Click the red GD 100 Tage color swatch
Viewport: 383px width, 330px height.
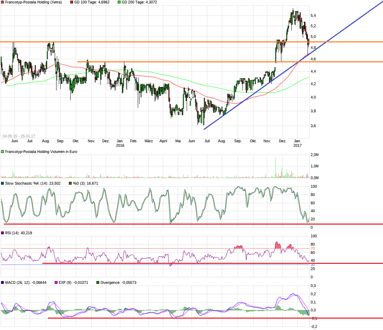pyautogui.click(x=72, y=2)
